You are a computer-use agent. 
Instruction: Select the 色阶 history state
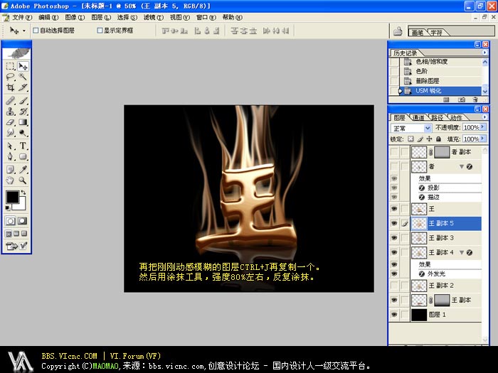point(422,71)
